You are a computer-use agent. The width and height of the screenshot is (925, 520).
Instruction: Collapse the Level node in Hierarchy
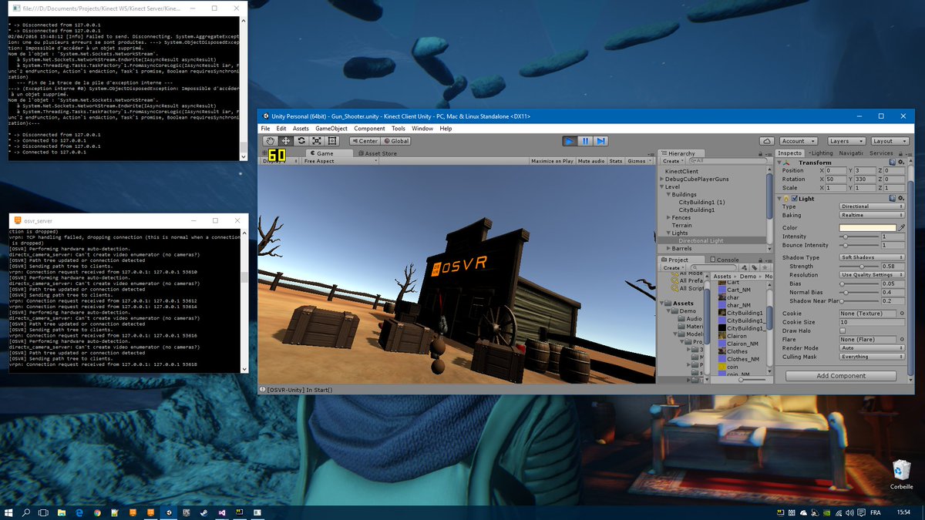(x=661, y=186)
